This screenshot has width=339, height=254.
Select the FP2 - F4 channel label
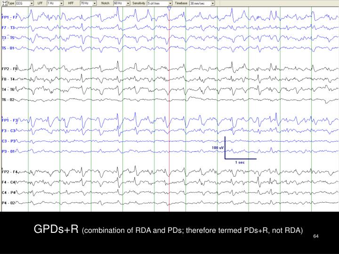click(x=9, y=172)
